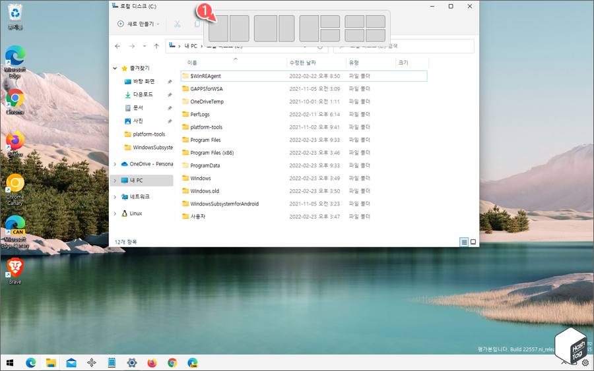
Task: Expand OneDrive - Personal tree node
Action: pos(115,164)
